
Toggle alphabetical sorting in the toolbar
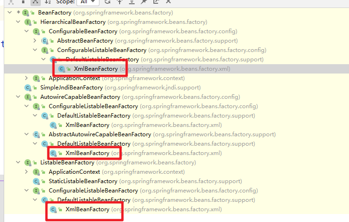coord(48,2)
